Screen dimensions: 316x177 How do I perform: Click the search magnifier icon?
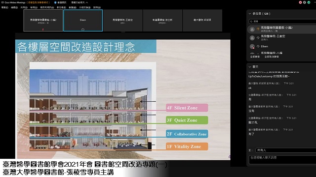tap(251, 21)
